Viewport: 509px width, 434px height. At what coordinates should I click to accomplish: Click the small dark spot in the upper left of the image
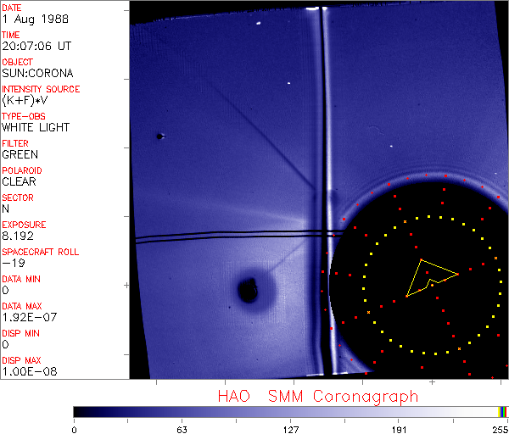159,136
